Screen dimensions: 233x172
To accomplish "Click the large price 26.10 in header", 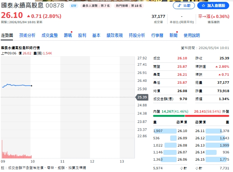I will point(12,15).
